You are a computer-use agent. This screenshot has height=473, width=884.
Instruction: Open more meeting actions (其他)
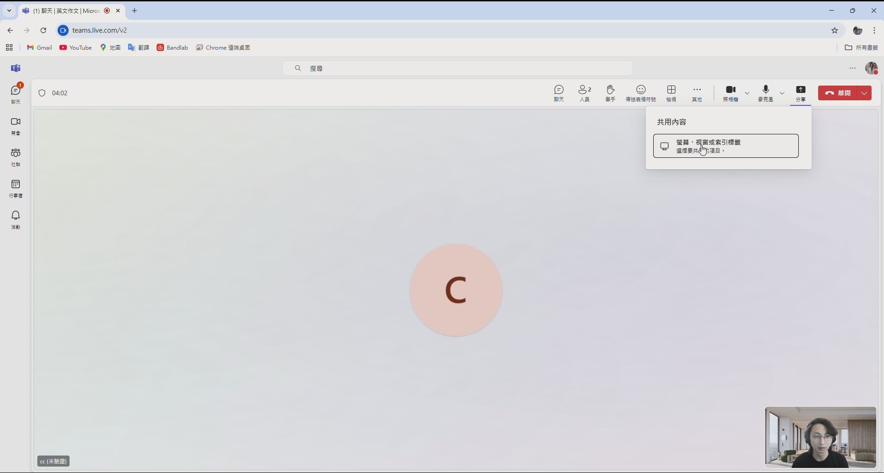click(x=697, y=93)
